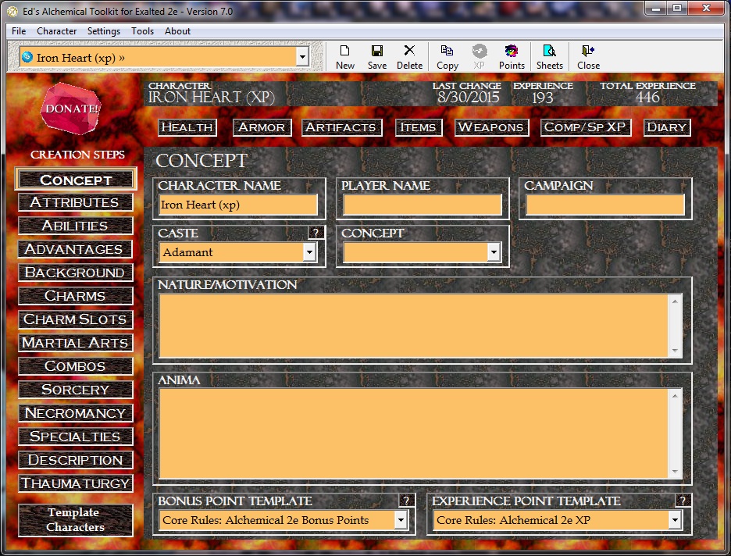Open the File menu
The height and width of the screenshot is (556, 731).
pos(19,31)
